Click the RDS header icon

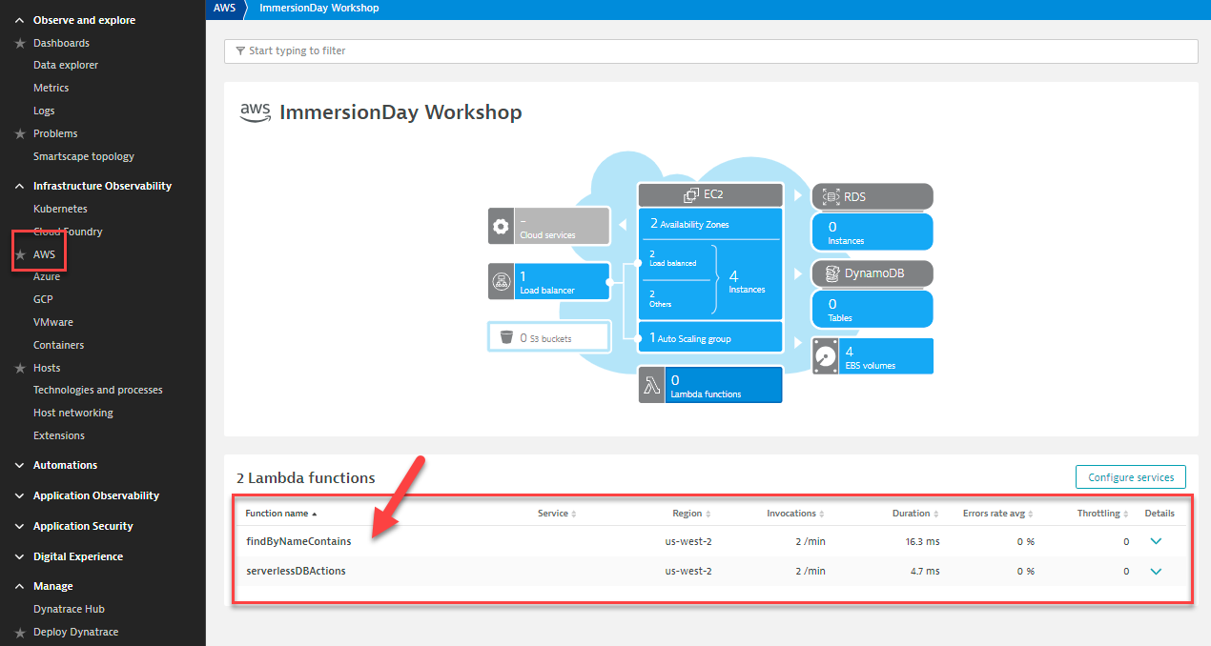click(831, 197)
